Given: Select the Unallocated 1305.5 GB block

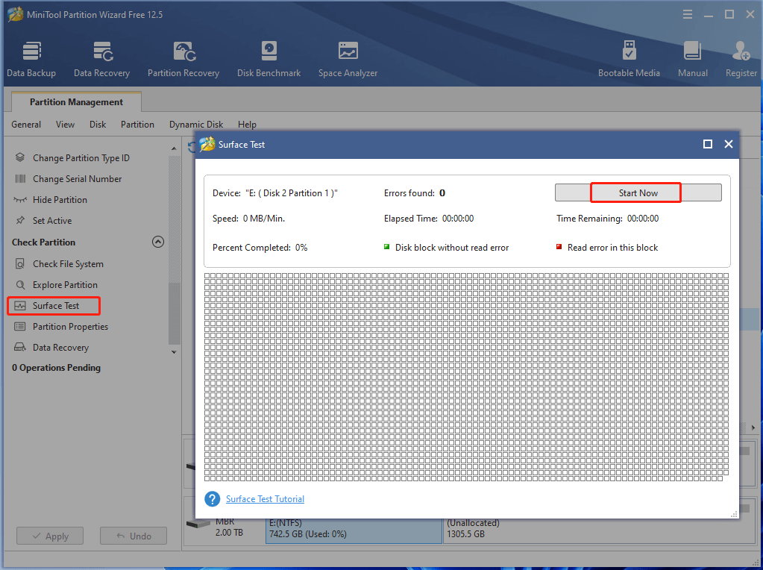Looking at the screenshot, I should [597, 531].
